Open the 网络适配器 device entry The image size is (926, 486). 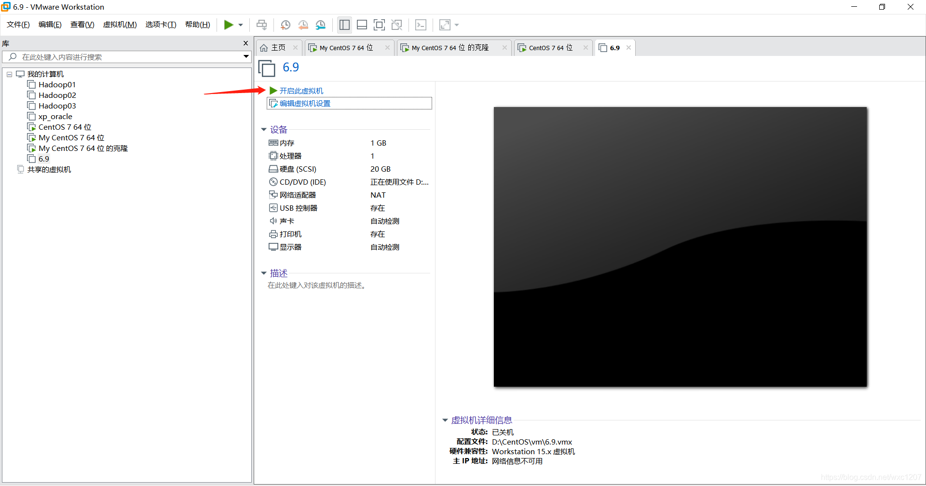pyautogui.click(x=292, y=195)
